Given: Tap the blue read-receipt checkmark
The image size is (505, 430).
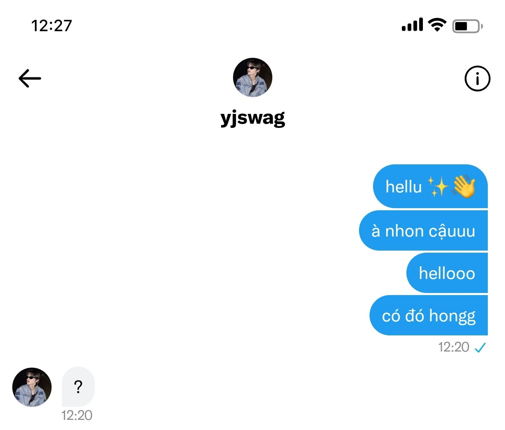Looking at the screenshot, I should click(480, 347).
